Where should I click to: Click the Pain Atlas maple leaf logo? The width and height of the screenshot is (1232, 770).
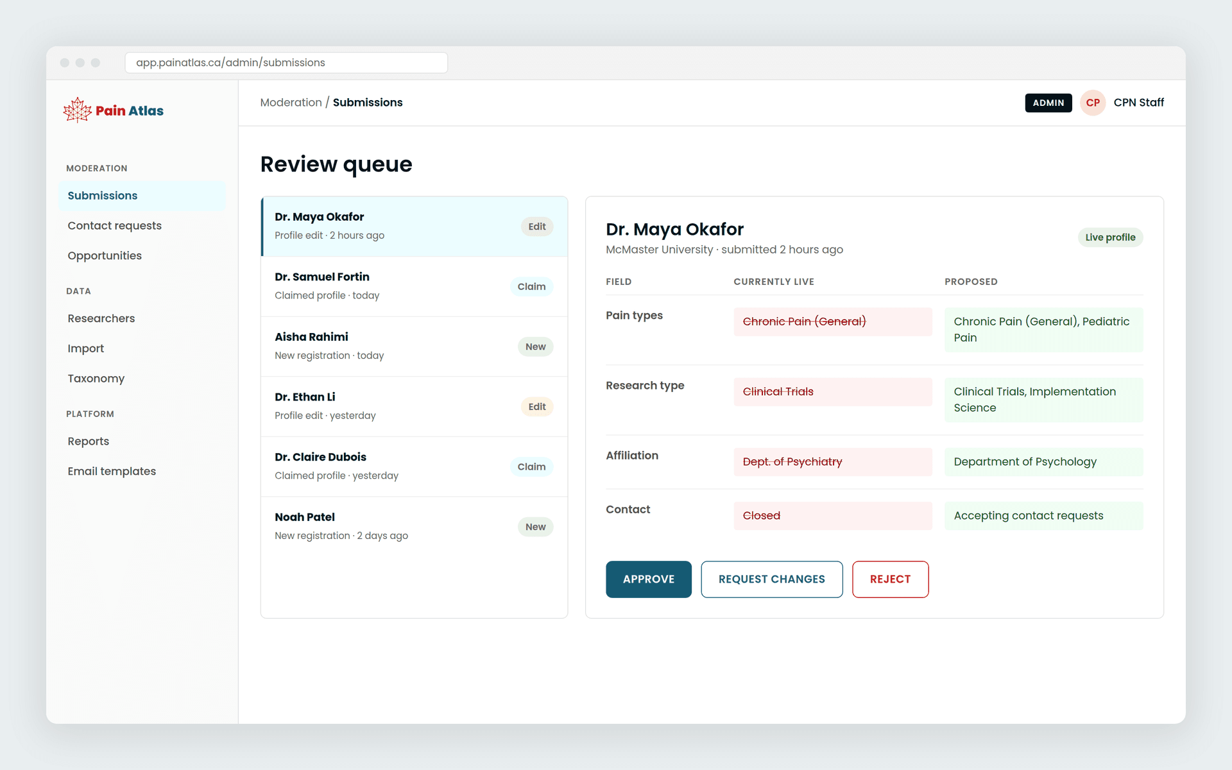click(x=78, y=110)
